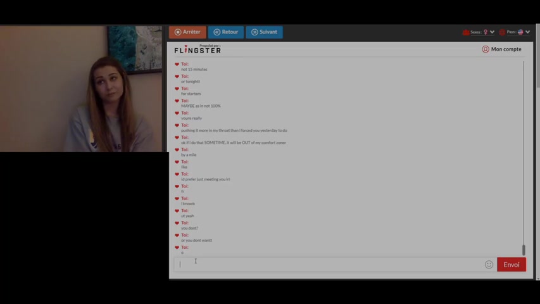
Task: Click the Mon compte user icon
Action: pos(486,49)
